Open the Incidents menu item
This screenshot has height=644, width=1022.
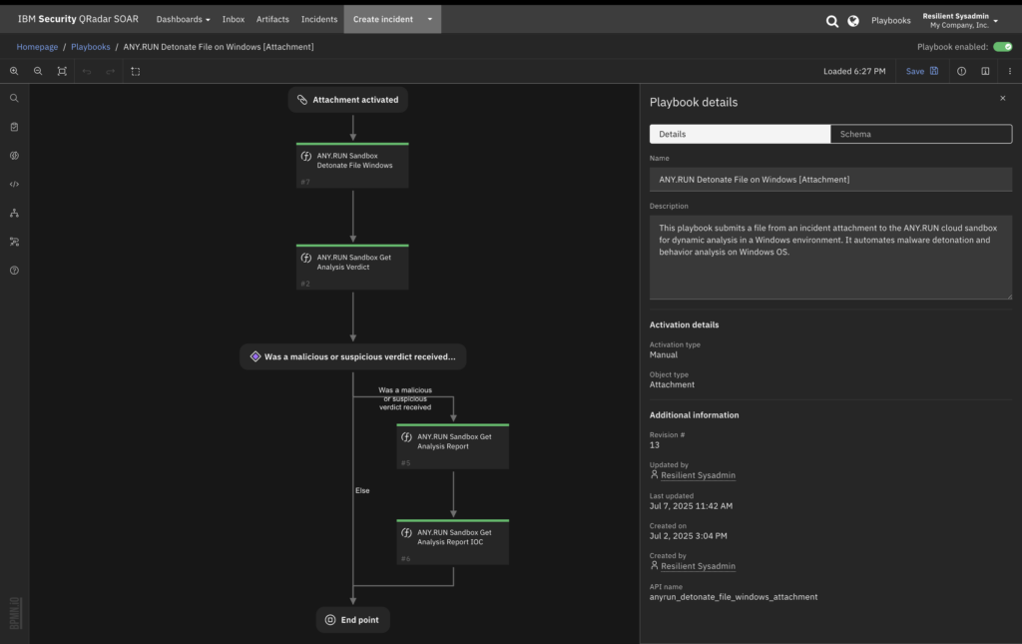pyautogui.click(x=319, y=19)
